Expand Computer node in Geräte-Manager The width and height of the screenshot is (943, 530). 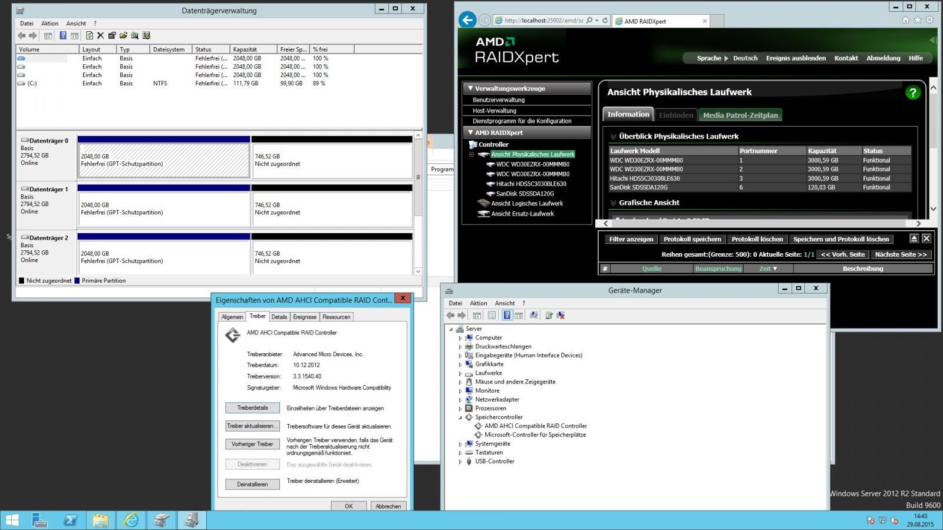pyautogui.click(x=460, y=338)
